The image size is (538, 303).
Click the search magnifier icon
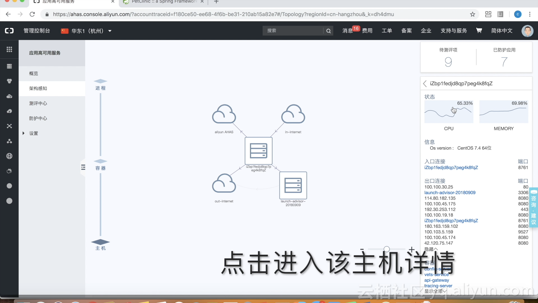[x=328, y=31]
